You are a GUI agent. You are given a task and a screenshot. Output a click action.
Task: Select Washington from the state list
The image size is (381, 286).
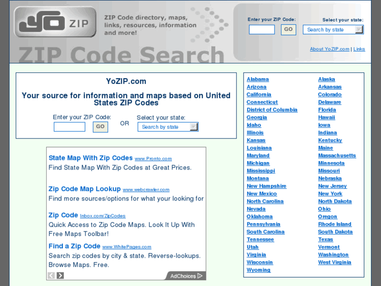333,255
